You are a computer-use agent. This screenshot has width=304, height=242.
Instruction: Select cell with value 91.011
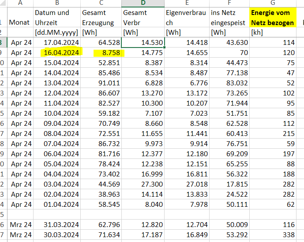coord(101,83)
